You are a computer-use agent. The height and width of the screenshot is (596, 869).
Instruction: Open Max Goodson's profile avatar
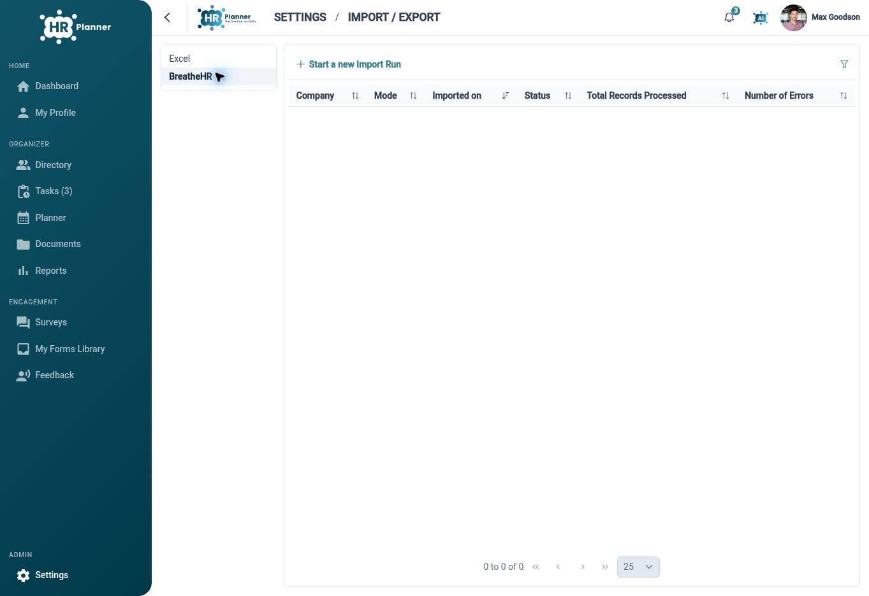point(794,18)
